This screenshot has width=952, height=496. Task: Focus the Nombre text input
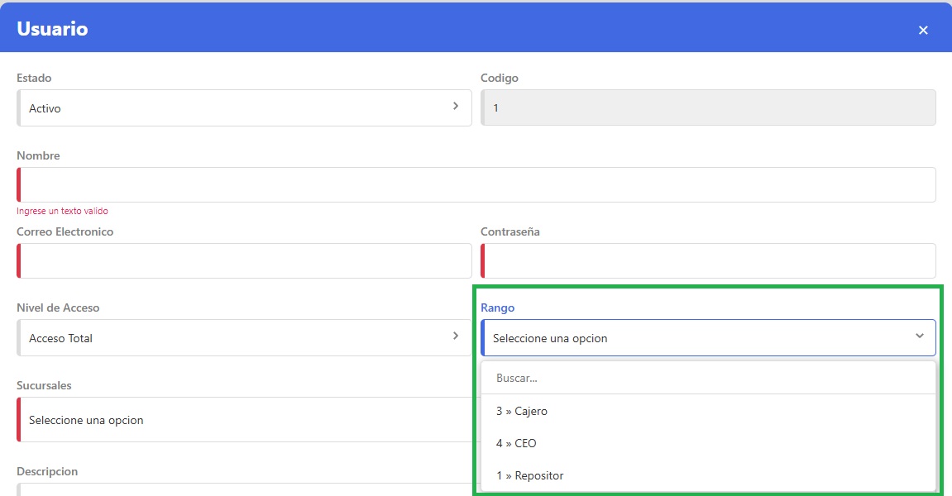pos(476,185)
